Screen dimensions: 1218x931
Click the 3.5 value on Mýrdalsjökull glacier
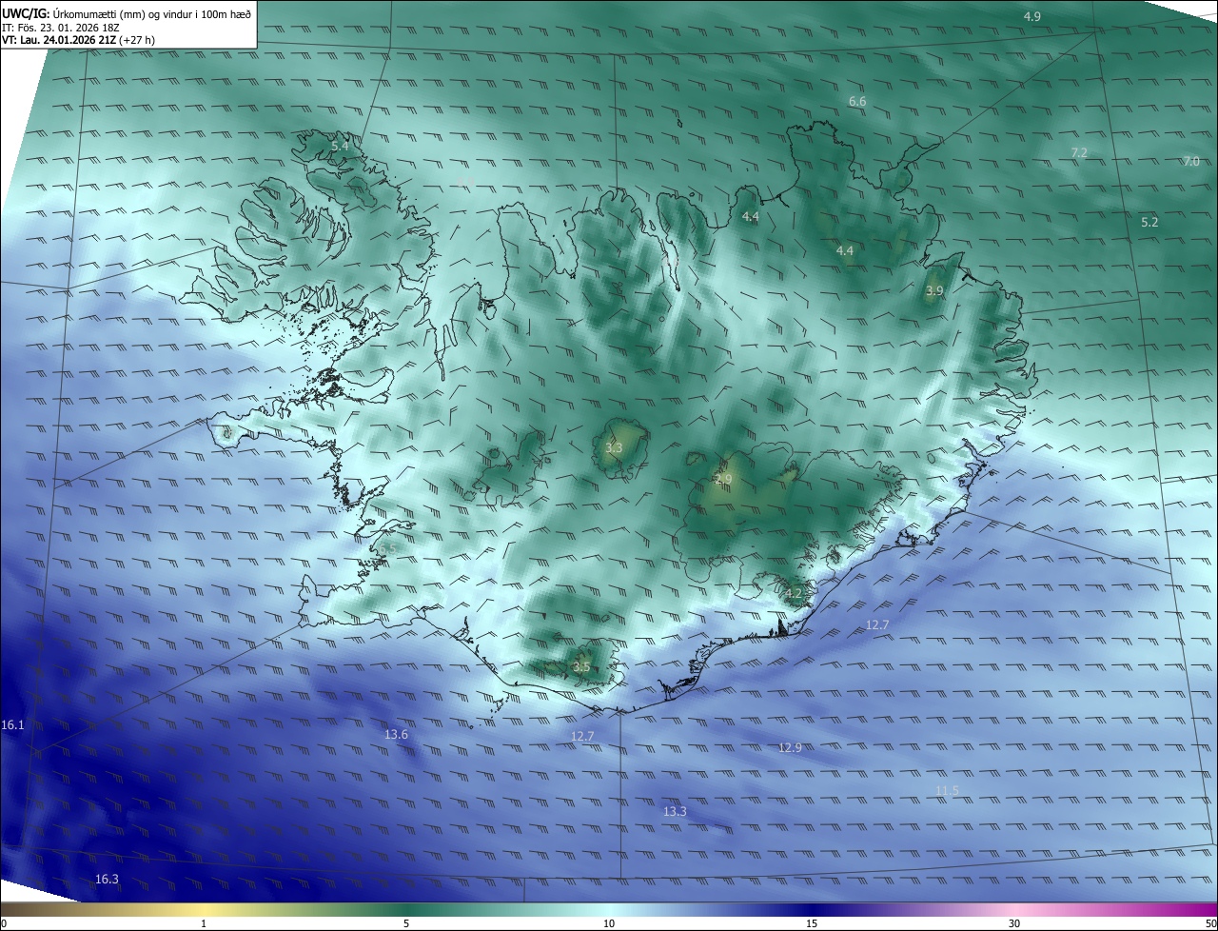(x=581, y=667)
